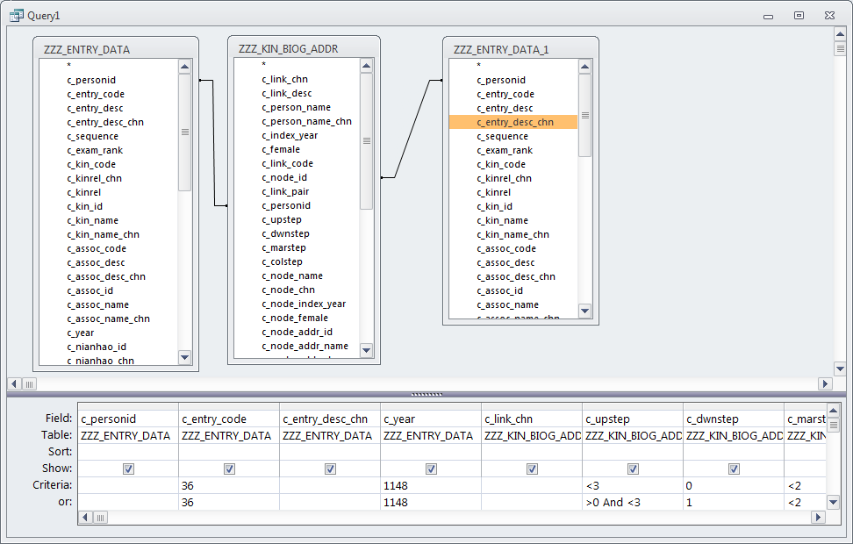Click the Query1 window icon in title bar

[x=16, y=15]
